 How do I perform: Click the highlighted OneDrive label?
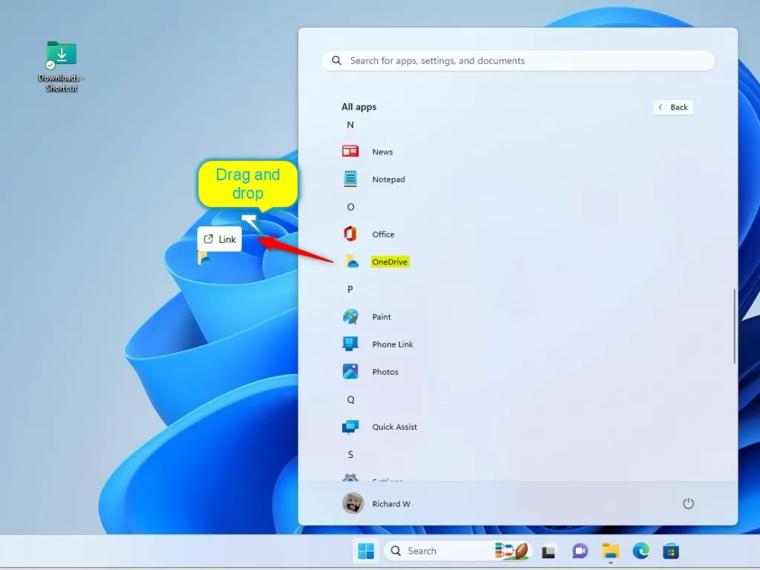tap(390, 262)
